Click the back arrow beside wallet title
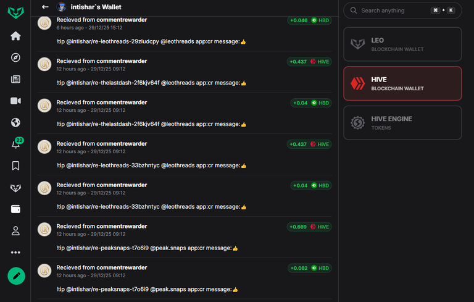The image size is (474, 302). pyautogui.click(x=45, y=7)
